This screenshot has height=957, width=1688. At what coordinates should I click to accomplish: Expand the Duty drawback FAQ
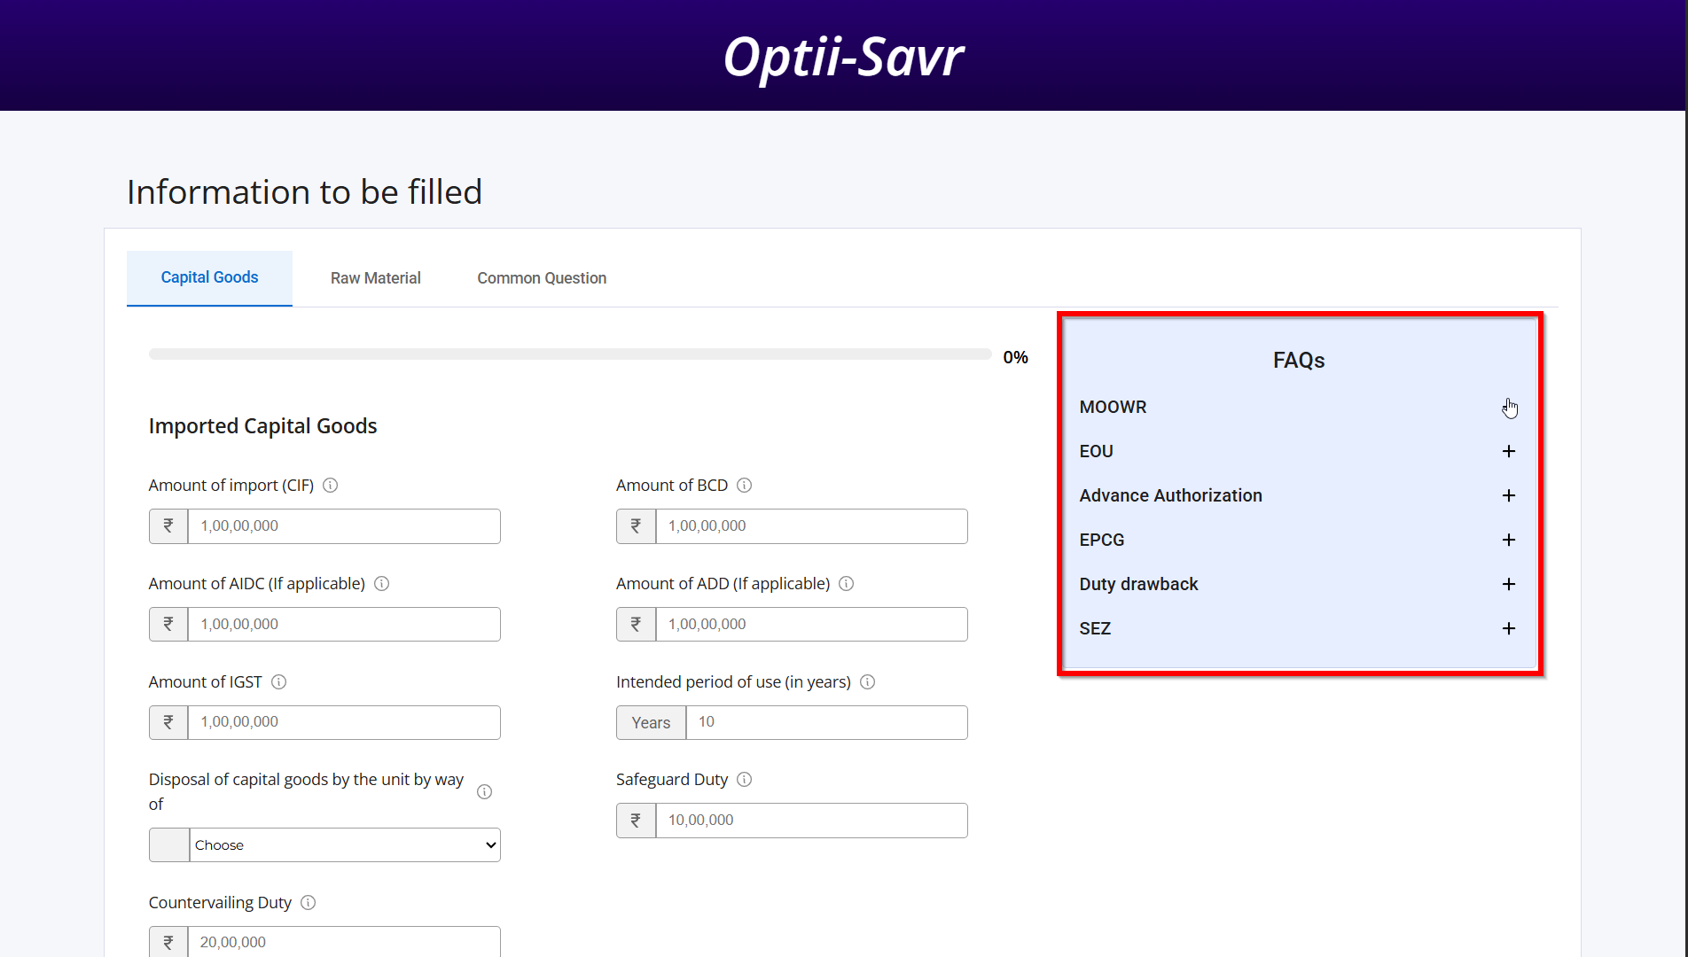tap(1509, 584)
